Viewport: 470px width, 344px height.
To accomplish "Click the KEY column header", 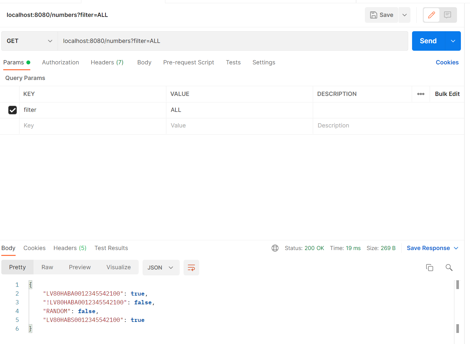I will [x=29, y=94].
